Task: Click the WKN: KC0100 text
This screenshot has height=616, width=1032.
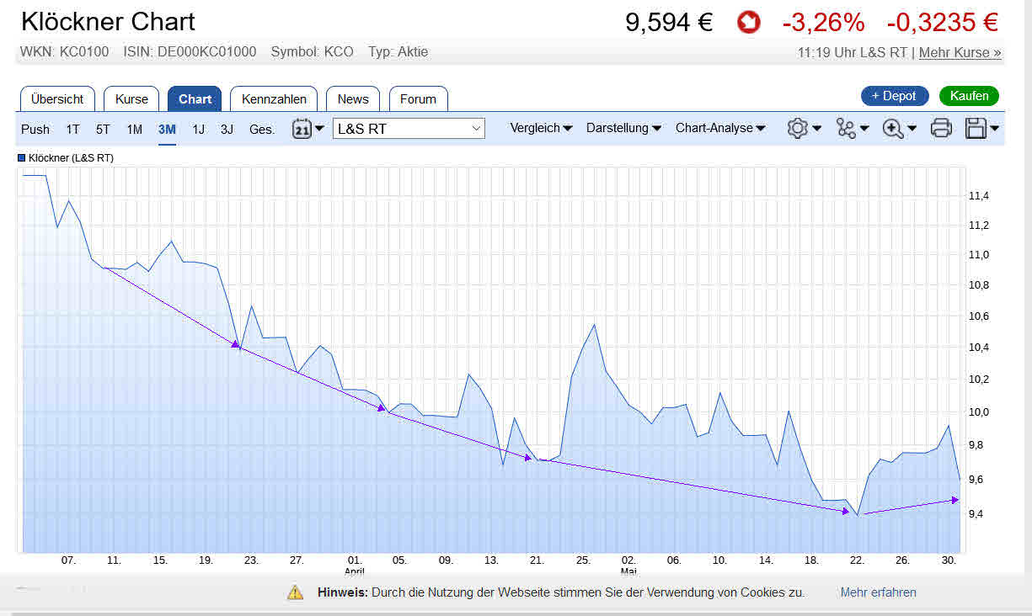Action: point(65,52)
